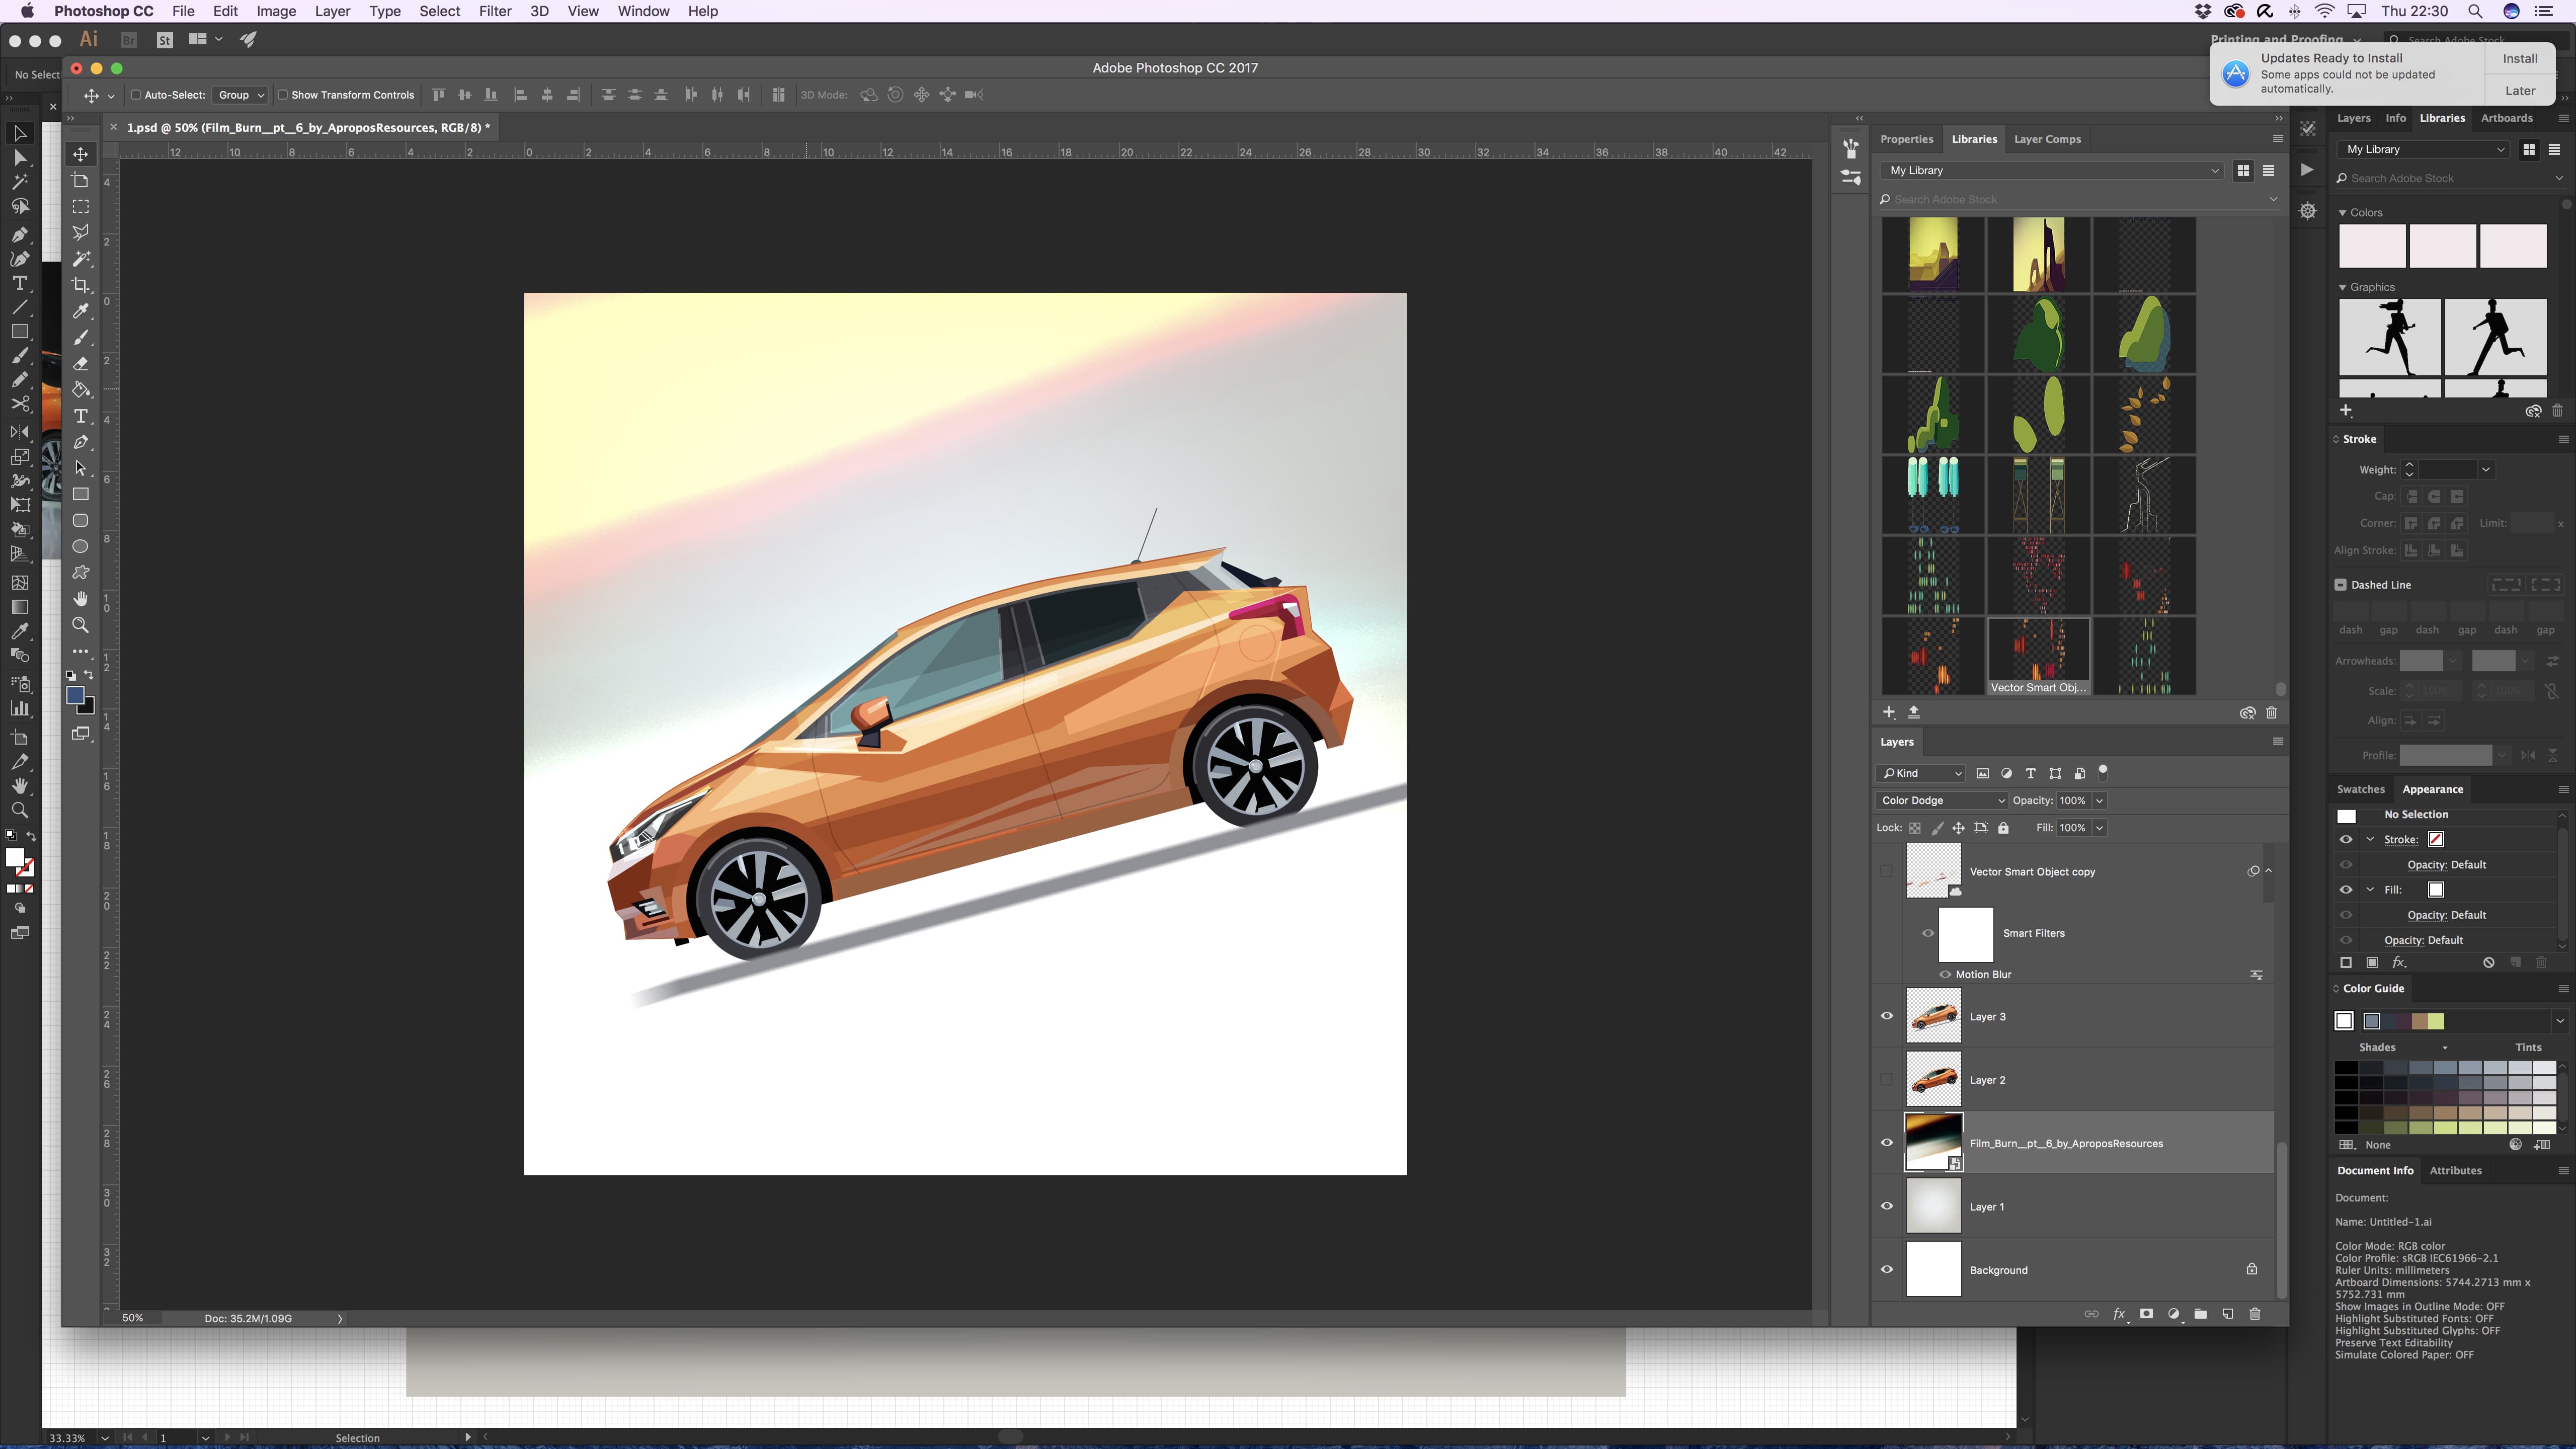The image size is (2576, 1449).
Task: Show the Vector Smart Object copy layer
Action: point(1887,871)
